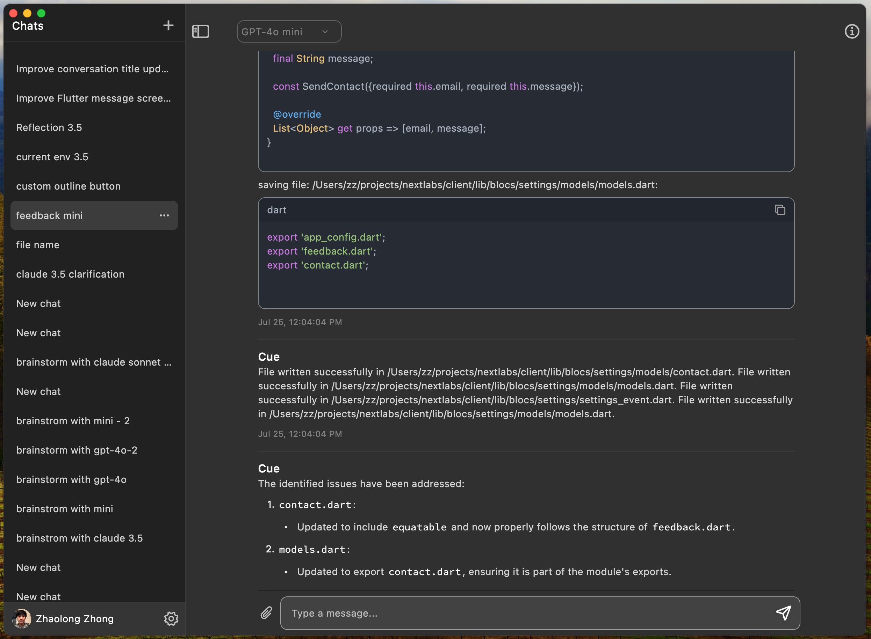This screenshot has width=871, height=639.
Task: Expand the Improve conversation title chat
Action: coord(93,67)
